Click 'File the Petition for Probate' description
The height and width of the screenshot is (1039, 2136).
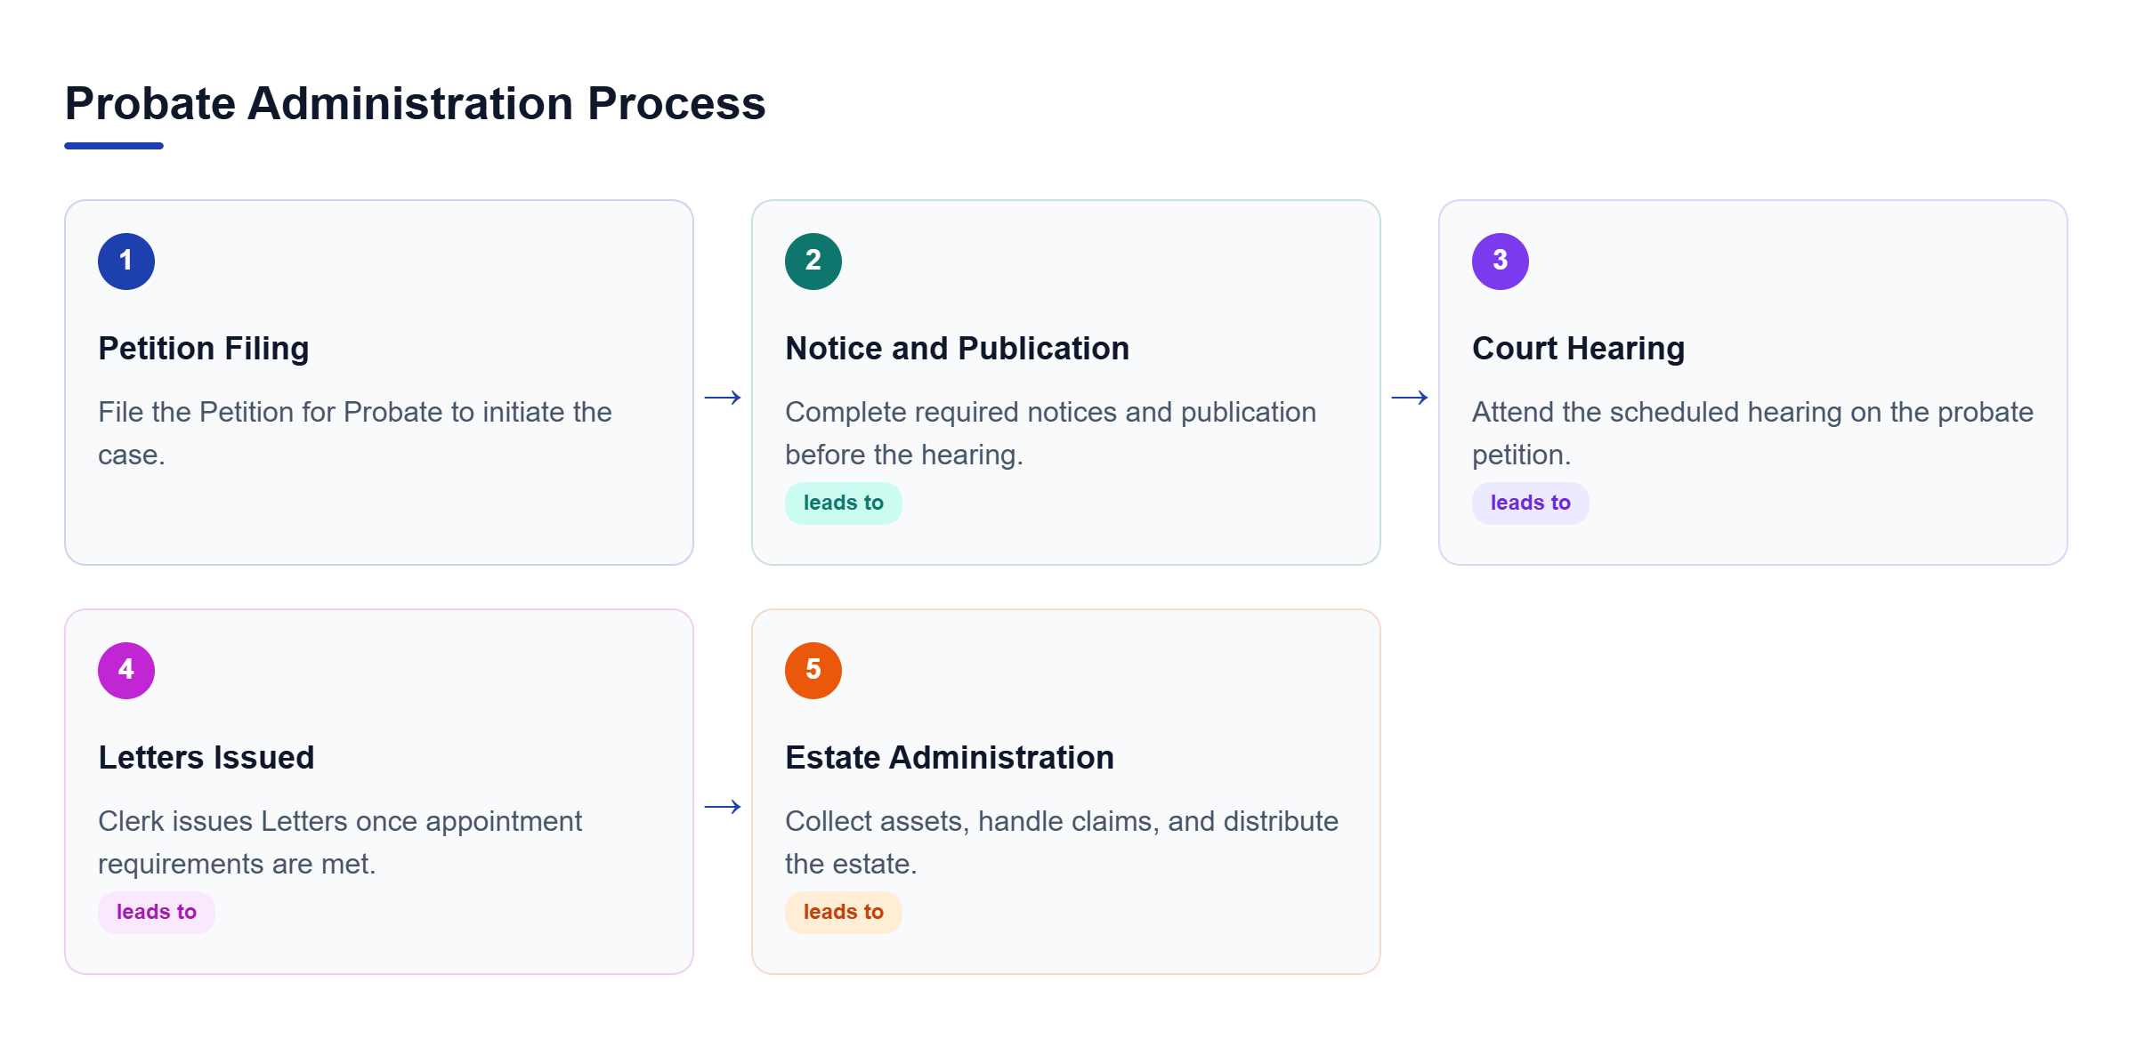[355, 433]
